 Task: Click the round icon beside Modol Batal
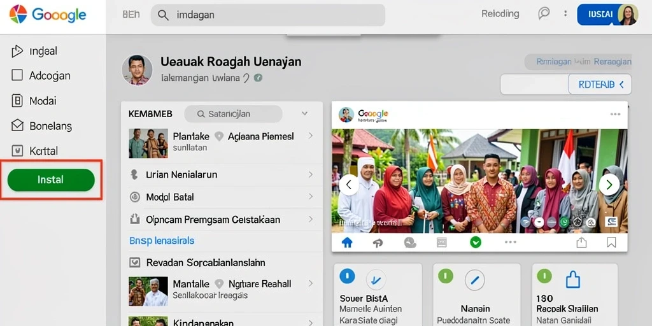(x=135, y=197)
